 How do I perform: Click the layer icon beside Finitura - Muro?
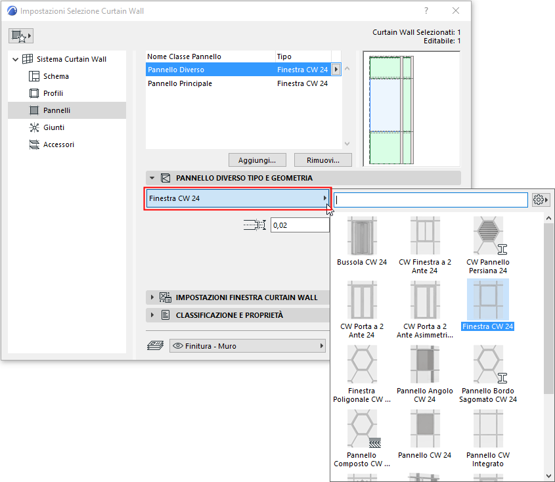(x=156, y=346)
